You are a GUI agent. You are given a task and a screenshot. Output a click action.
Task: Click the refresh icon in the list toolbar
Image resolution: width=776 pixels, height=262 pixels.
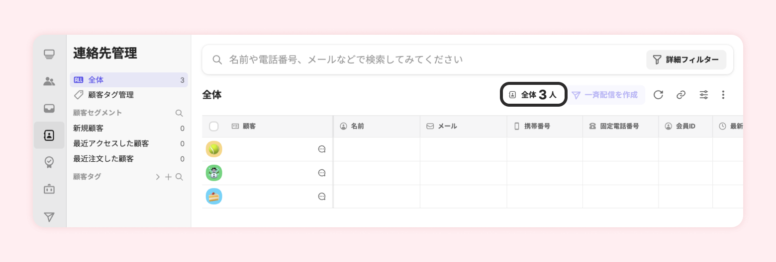click(x=658, y=95)
